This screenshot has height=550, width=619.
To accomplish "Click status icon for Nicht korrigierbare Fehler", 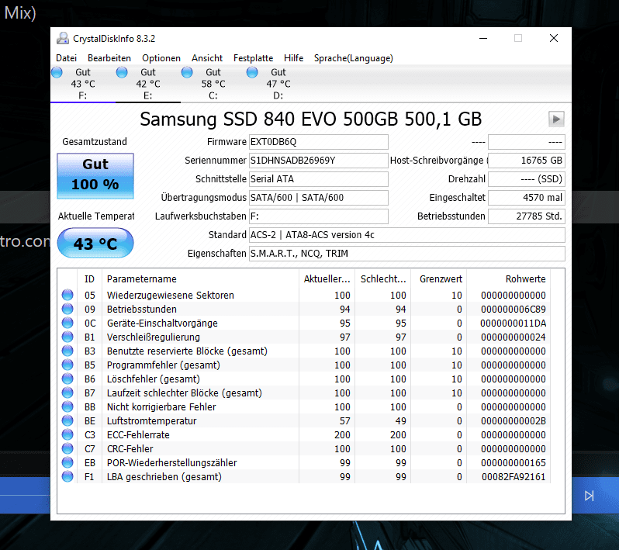I will (x=67, y=406).
